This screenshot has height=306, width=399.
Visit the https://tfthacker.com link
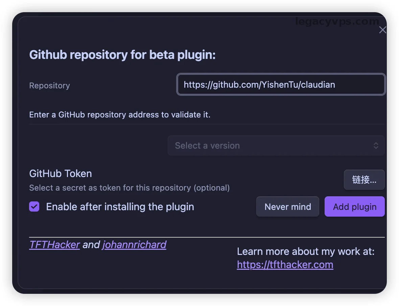pyautogui.click(x=285, y=265)
